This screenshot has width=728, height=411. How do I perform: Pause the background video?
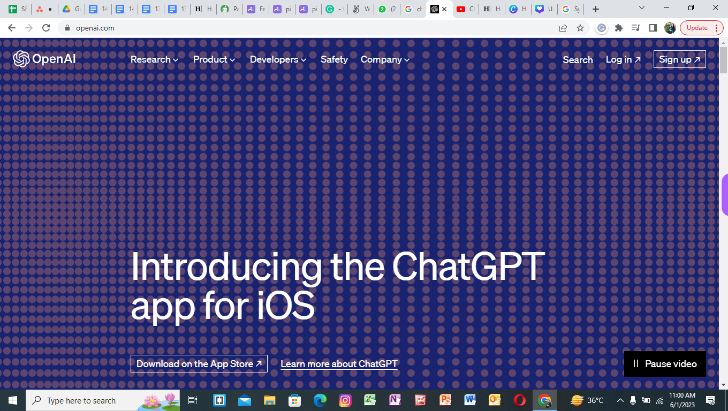point(665,364)
